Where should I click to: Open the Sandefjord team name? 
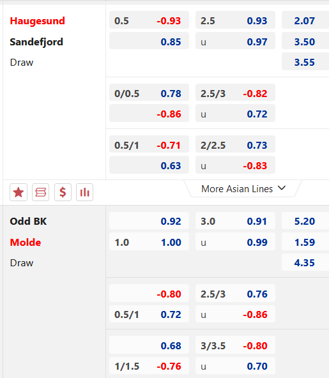[x=36, y=42]
